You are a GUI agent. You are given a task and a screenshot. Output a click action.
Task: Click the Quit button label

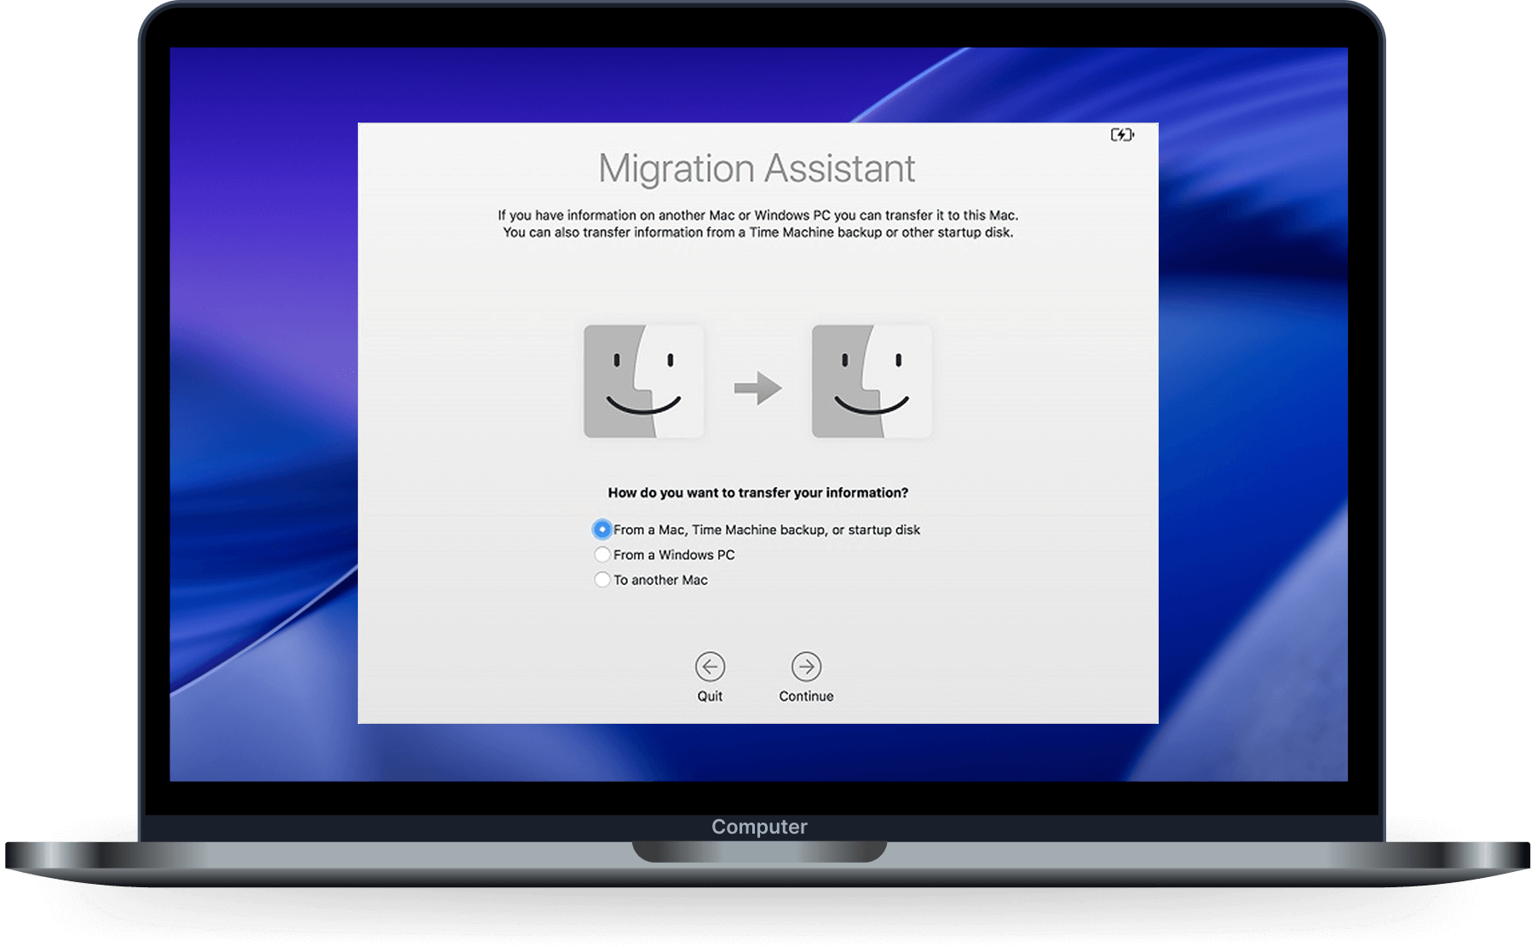coord(710,696)
